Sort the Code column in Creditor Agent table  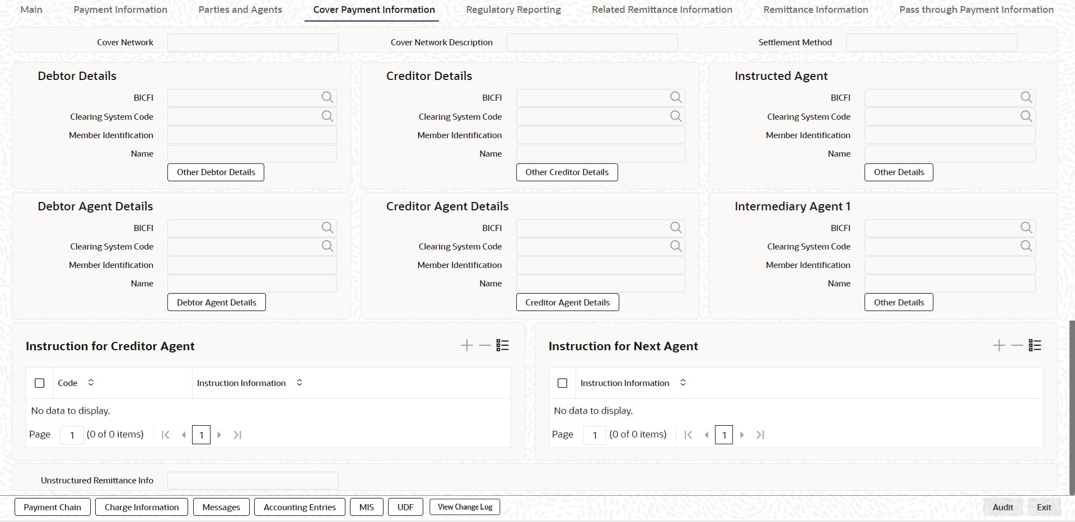click(x=91, y=383)
